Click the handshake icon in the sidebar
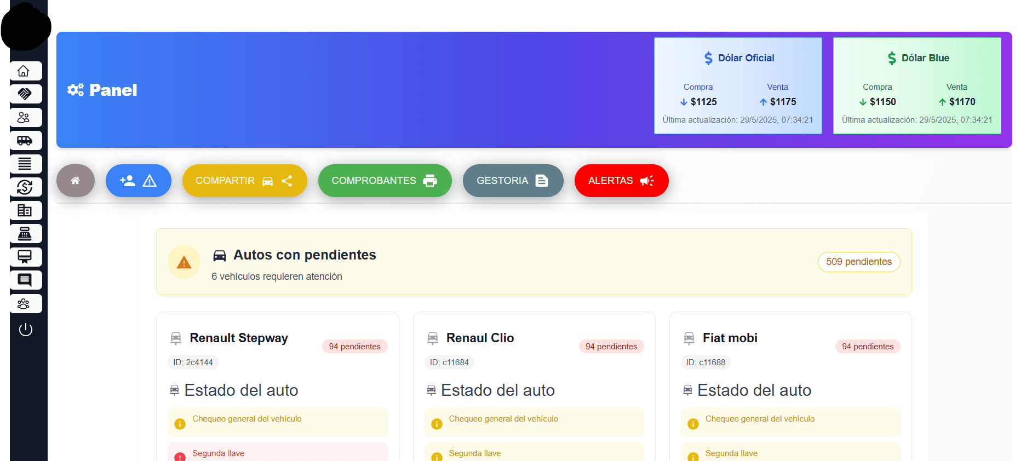Viewport: 1032px width, 461px height. click(x=25, y=94)
